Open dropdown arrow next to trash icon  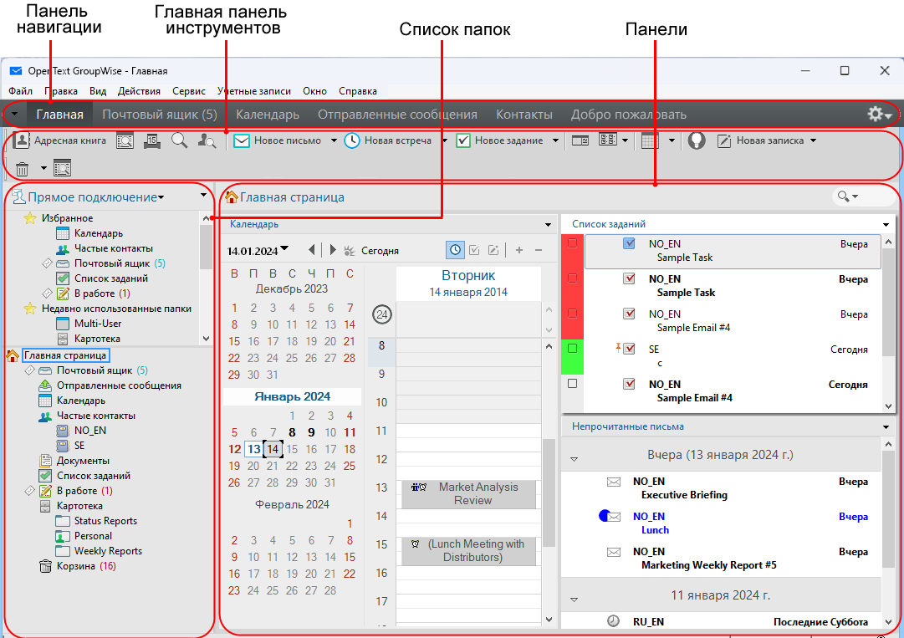point(43,168)
